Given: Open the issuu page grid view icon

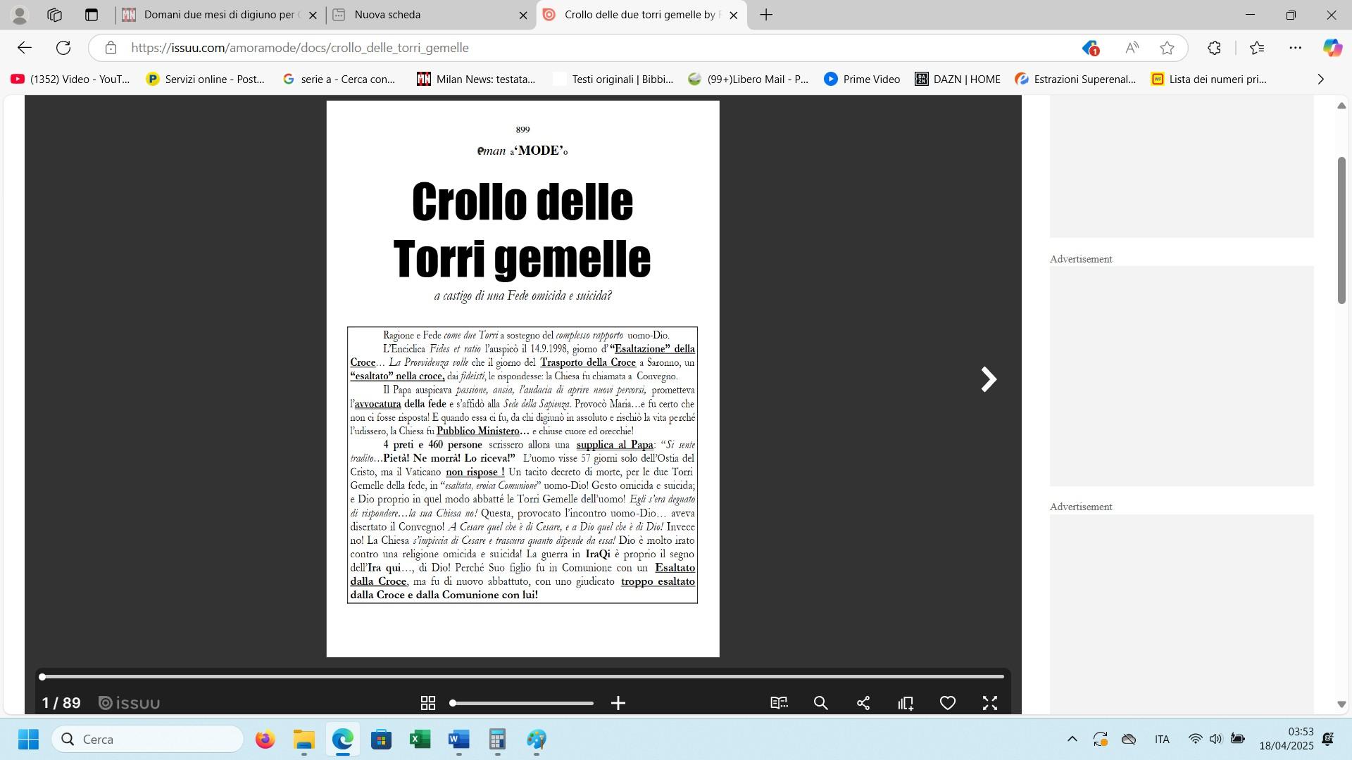Looking at the screenshot, I should coord(427,703).
